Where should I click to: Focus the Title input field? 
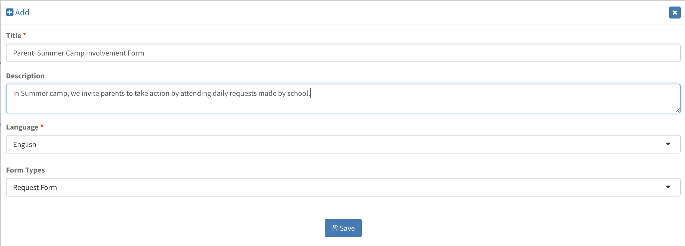coord(343,53)
